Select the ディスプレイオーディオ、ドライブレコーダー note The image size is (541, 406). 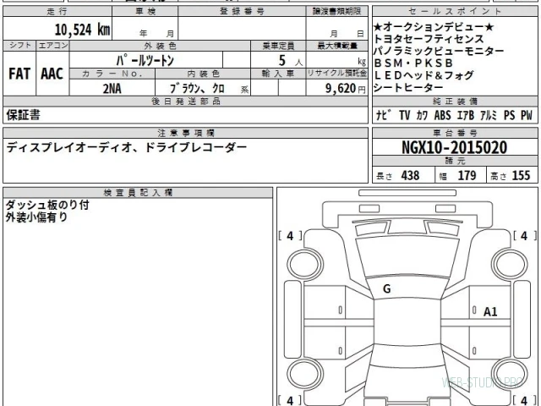coord(127,147)
